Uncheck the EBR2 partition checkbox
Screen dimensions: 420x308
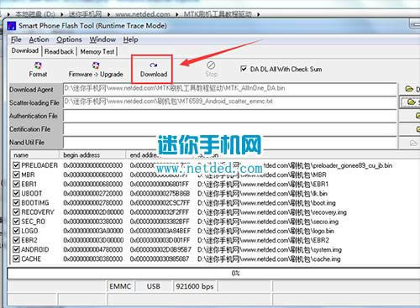click(x=16, y=240)
